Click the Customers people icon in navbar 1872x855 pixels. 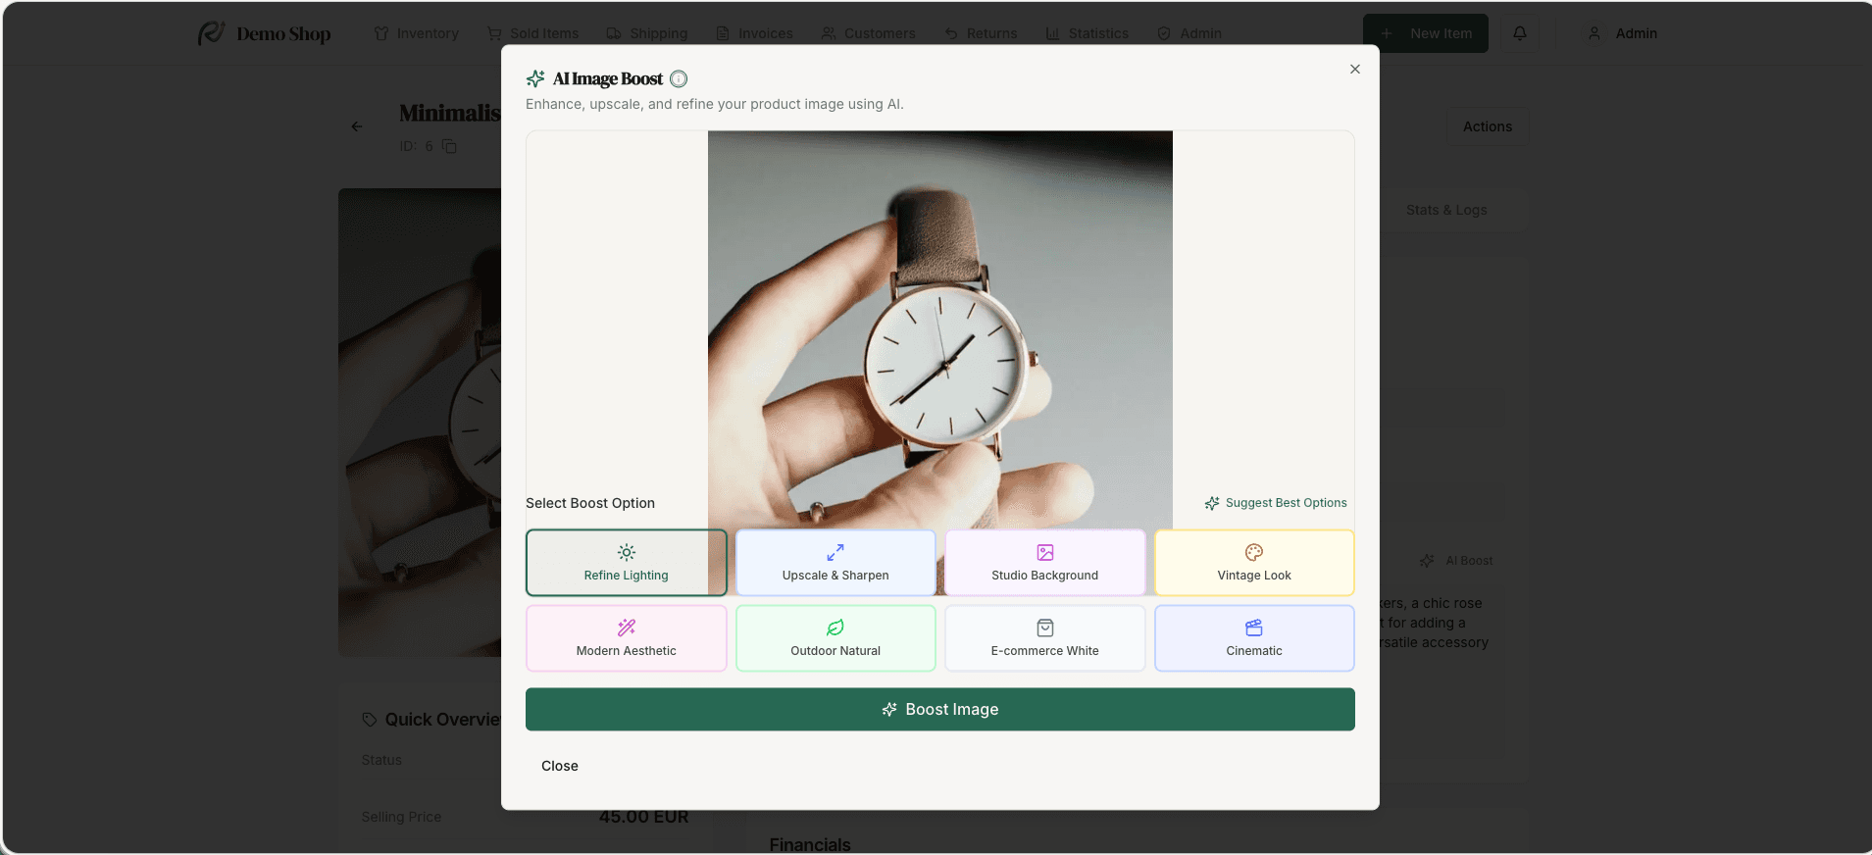click(x=829, y=33)
